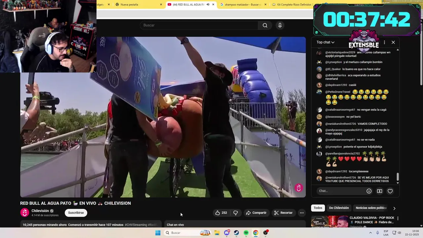Screen dimensions: 423x238
Task: Open Chilevisión channel avatar
Action: point(25,213)
